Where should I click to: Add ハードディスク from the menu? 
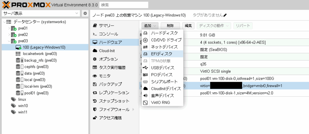coord(163,33)
